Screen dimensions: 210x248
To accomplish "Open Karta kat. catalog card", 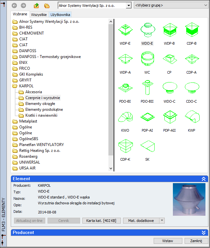I will [x=101, y=221].
